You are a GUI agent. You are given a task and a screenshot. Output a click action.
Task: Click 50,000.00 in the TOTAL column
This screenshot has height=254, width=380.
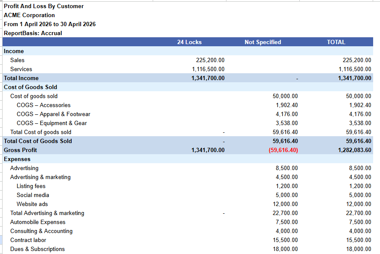coord(359,96)
